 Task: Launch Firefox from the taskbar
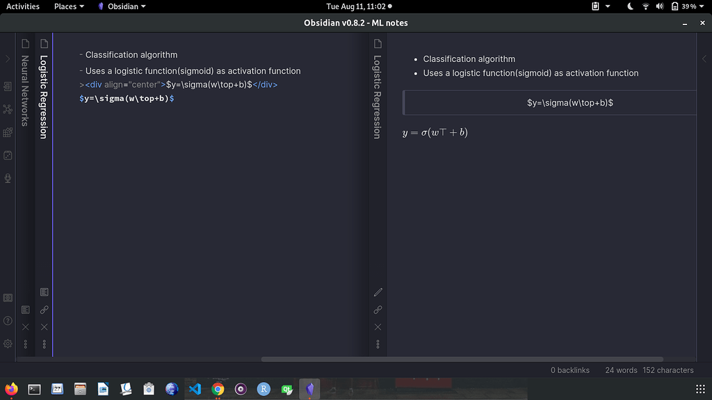11,389
